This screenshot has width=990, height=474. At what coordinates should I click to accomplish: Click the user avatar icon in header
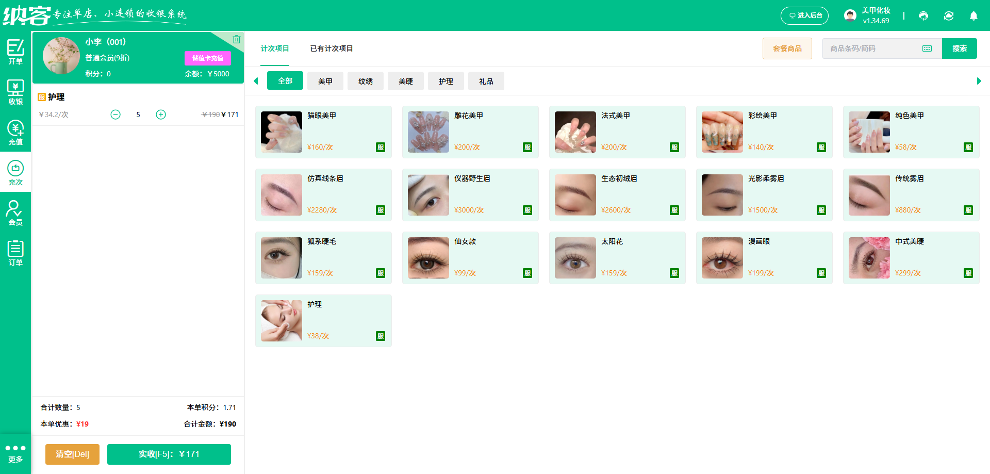(x=850, y=15)
